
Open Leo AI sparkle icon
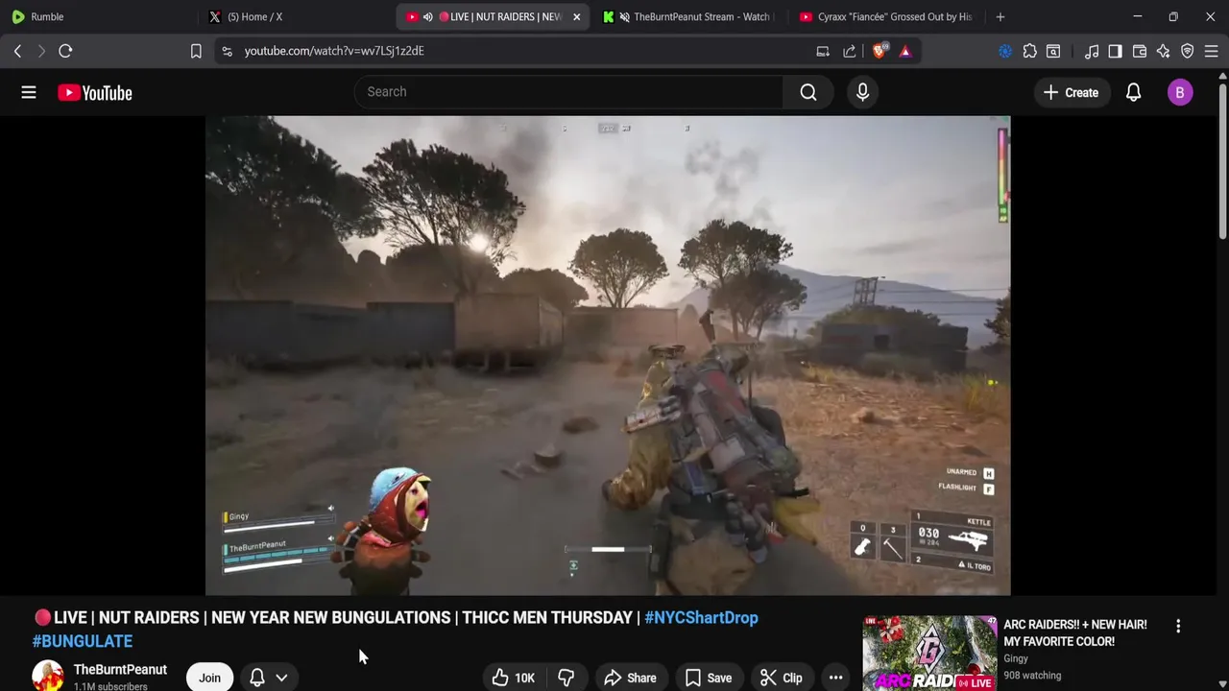click(1164, 51)
